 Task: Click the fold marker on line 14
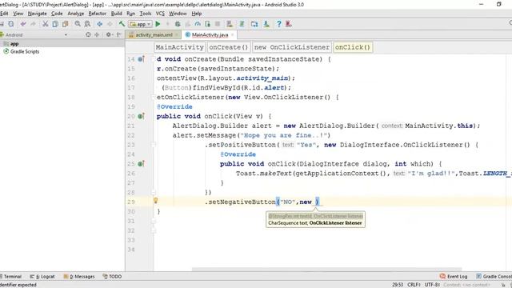[x=154, y=59]
